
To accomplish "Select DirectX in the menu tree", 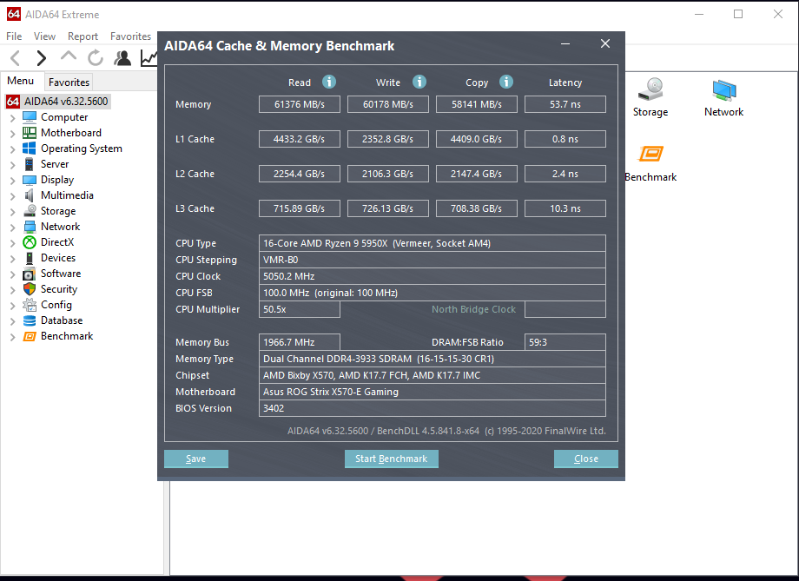I will pyautogui.click(x=57, y=242).
